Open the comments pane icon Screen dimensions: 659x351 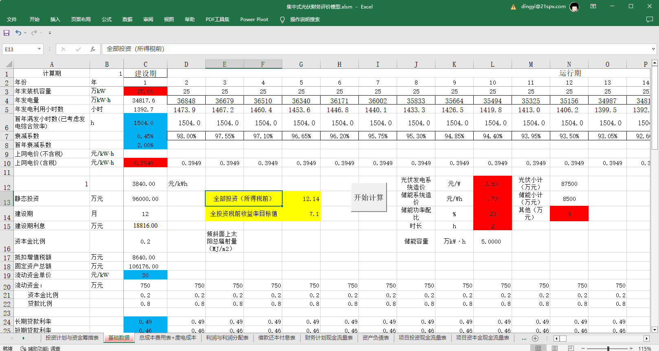[x=650, y=20]
